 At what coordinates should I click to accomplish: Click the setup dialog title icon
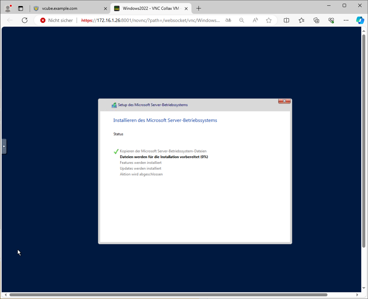tap(114, 105)
